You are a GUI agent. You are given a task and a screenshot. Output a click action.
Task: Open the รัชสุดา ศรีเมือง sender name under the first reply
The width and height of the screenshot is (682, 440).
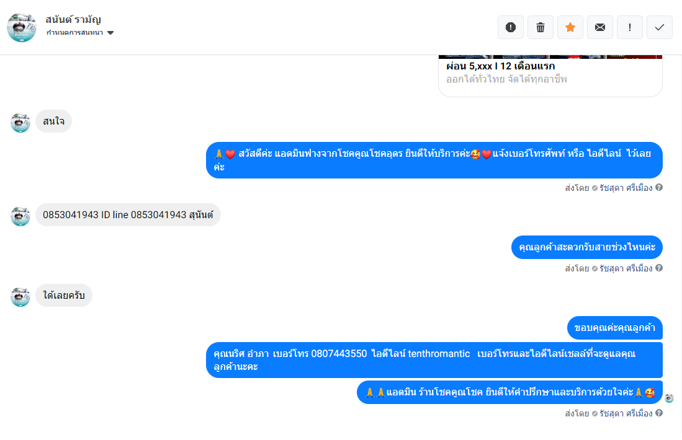tap(626, 188)
